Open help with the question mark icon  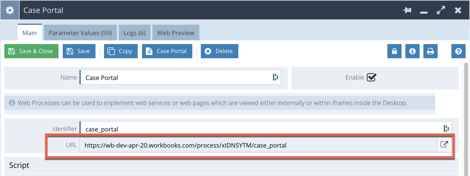[458, 51]
